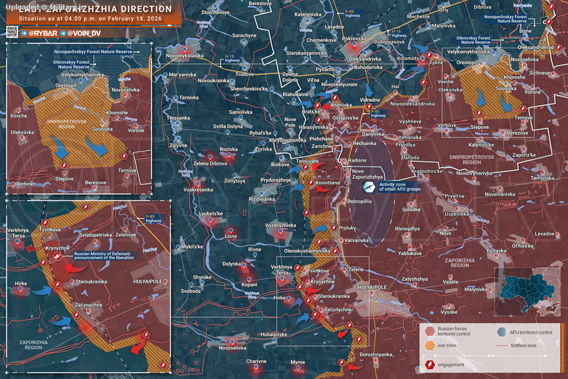The height and width of the screenshot is (379, 568).
Task: Click the QR code beside the channel names
Action: coord(12,32)
